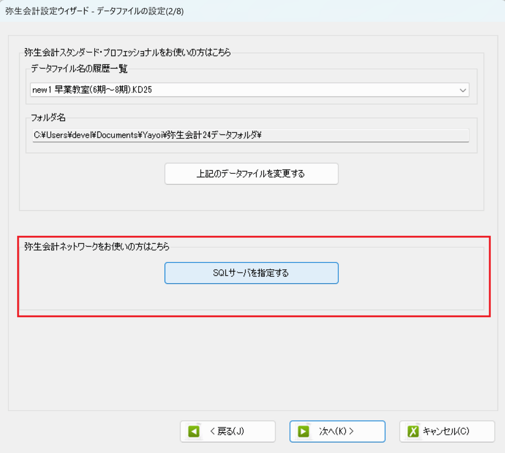This screenshot has width=505, height=453.
Task: Click the フォルダ名 folder path field
Action: (251, 135)
